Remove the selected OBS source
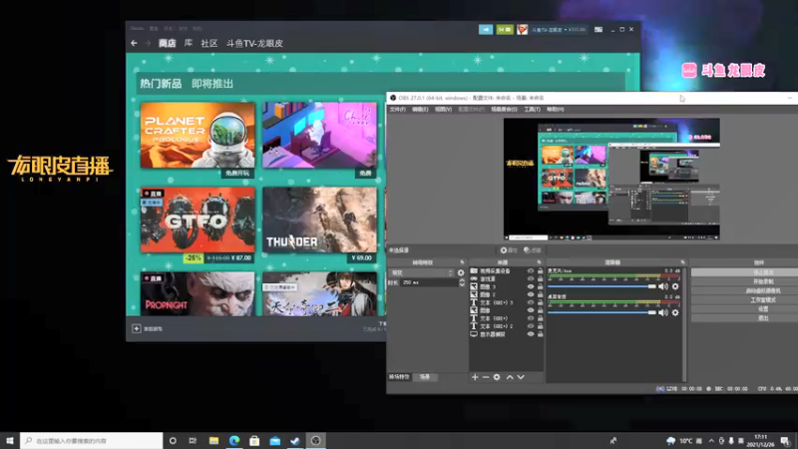The width and height of the screenshot is (798, 449). click(486, 377)
